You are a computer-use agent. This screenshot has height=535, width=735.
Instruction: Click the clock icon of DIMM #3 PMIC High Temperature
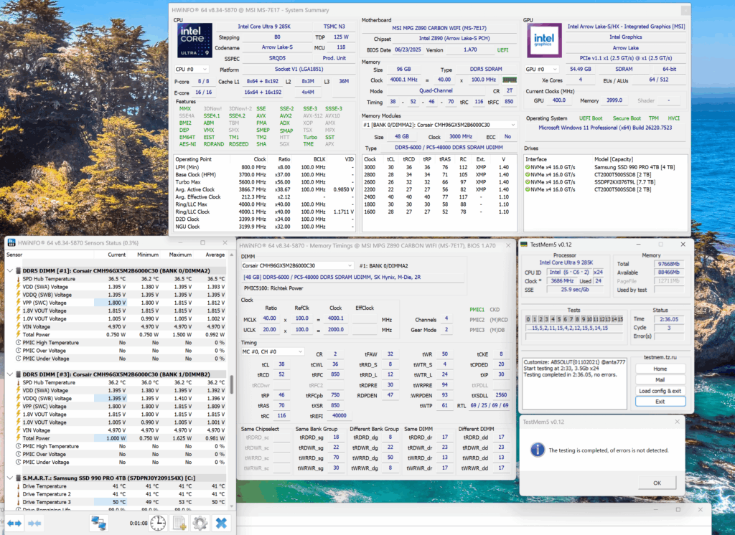(x=19, y=446)
